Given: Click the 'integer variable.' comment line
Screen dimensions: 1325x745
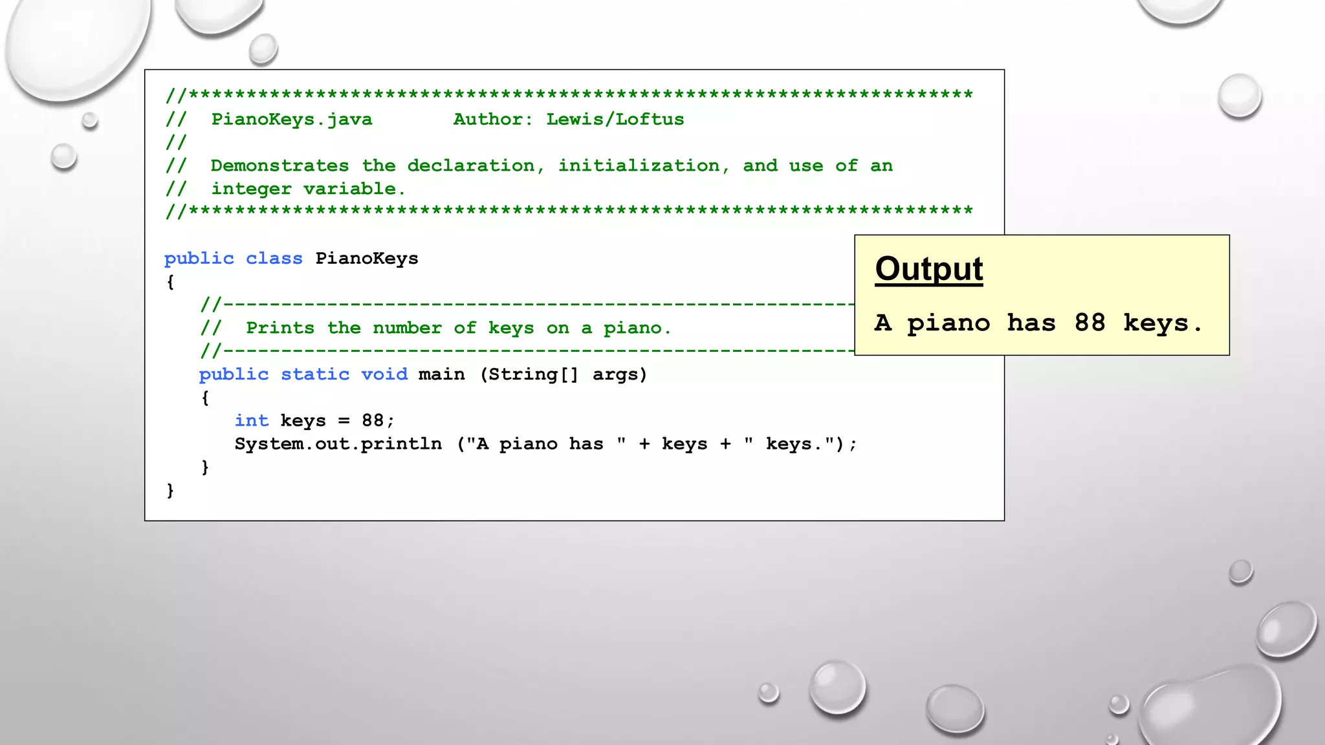Looking at the screenshot, I should pos(308,189).
